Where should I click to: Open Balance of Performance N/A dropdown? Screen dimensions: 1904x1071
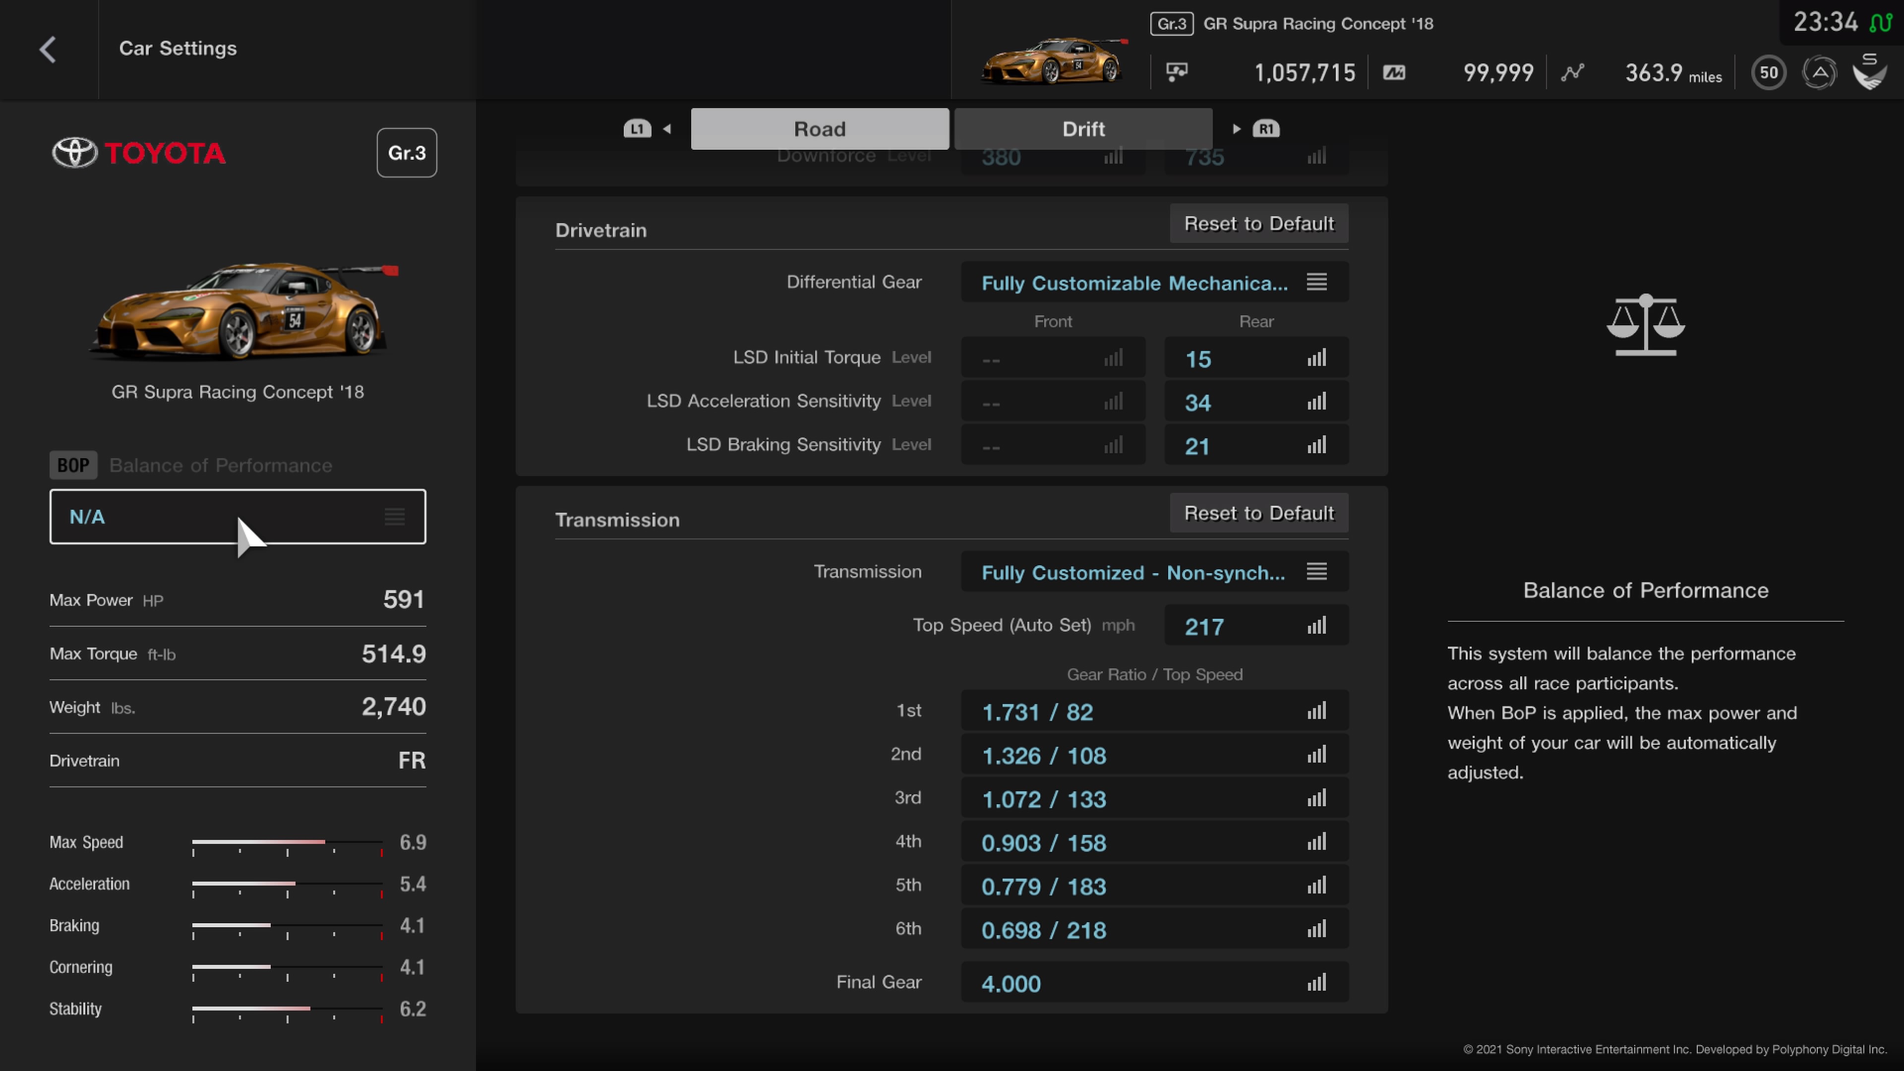tap(238, 517)
